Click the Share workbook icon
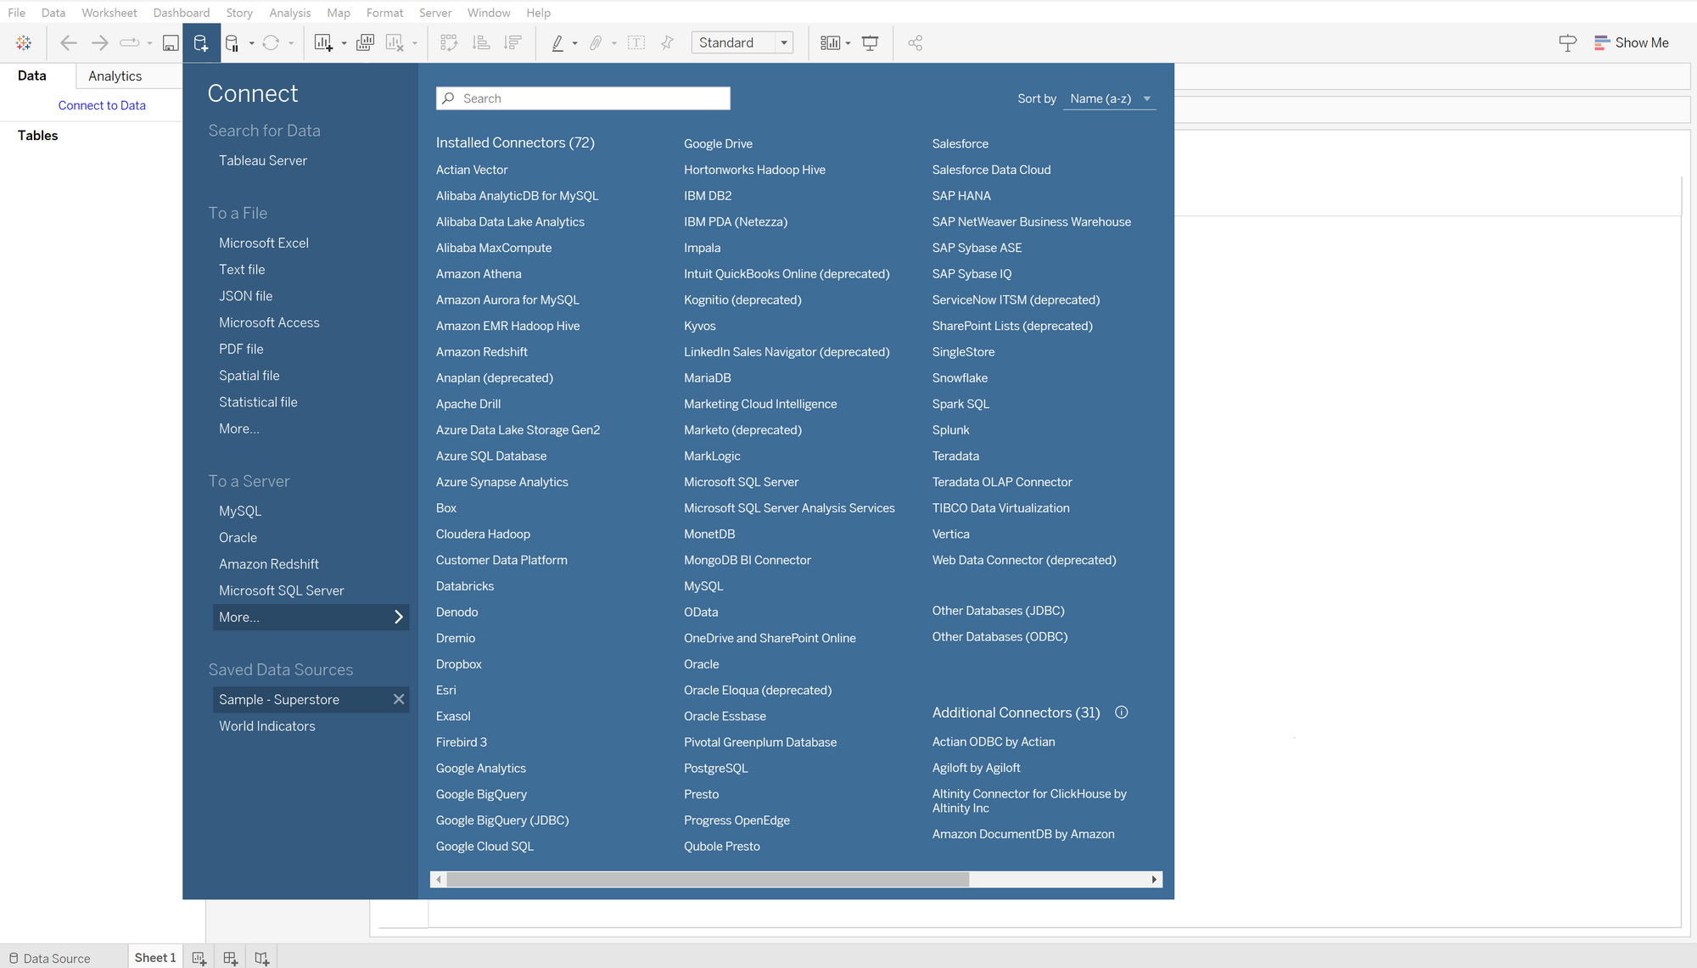 click(x=915, y=42)
